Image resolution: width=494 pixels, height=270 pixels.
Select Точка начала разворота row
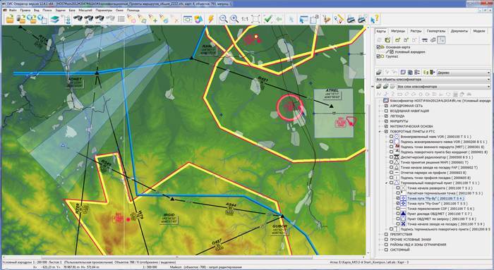pyautogui.click(x=440, y=188)
